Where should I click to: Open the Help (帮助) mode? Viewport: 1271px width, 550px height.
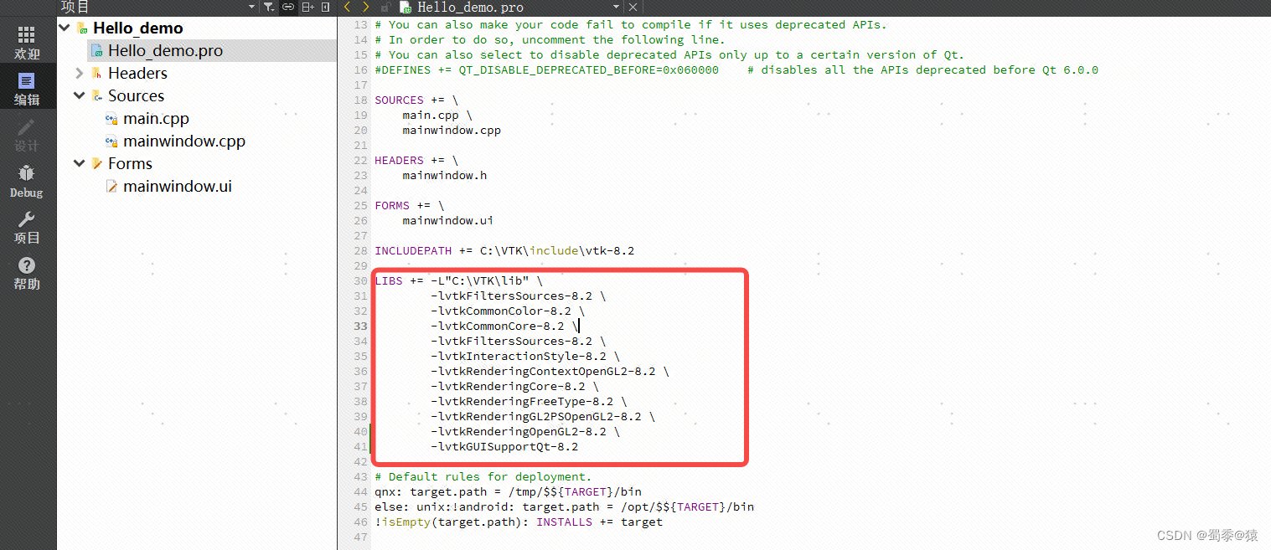coord(26,273)
